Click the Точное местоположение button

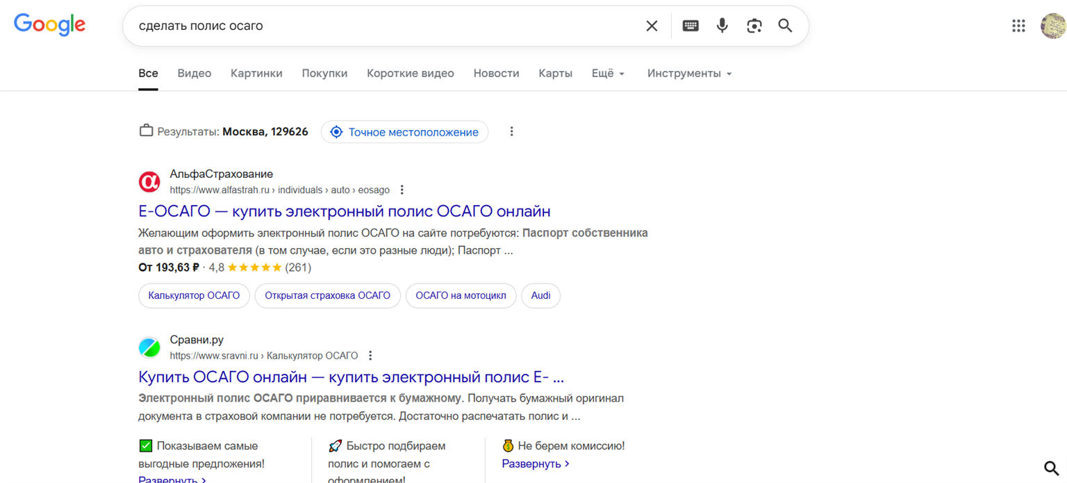[x=404, y=132]
